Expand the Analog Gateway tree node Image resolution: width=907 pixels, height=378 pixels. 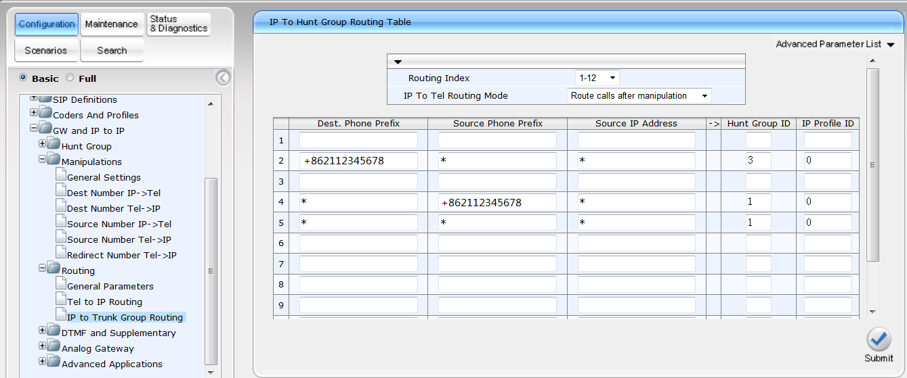pos(42,346)
